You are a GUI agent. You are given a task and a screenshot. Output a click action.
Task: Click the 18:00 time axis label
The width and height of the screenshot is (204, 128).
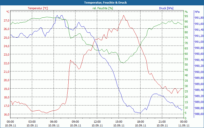(141, 122)
